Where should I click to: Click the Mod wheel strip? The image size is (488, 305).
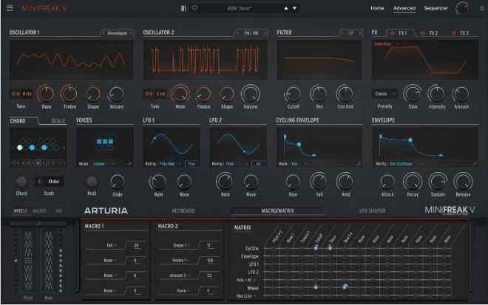click(49, 261)
